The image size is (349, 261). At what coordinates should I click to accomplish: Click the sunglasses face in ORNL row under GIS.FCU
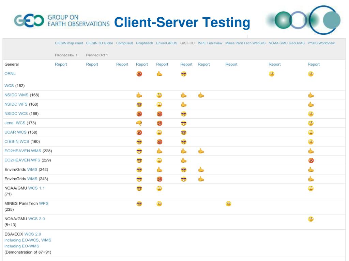coord(184,74)
